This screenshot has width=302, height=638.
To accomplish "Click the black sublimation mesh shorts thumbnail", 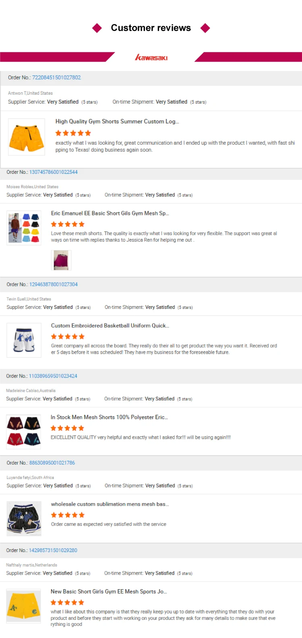I will (24, 519).
